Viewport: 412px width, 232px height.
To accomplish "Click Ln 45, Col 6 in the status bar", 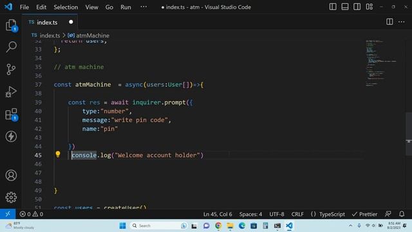I will coord(218,214).
